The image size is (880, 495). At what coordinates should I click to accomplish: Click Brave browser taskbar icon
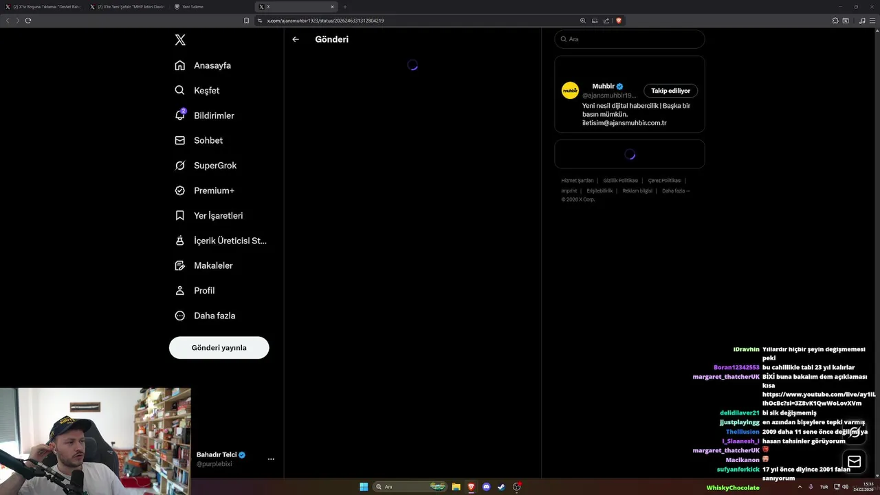click(471, 487)
